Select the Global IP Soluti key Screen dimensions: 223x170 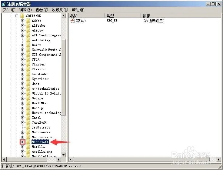pos(46,93)
